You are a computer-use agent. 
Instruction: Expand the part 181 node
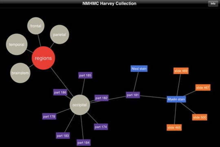133,95
